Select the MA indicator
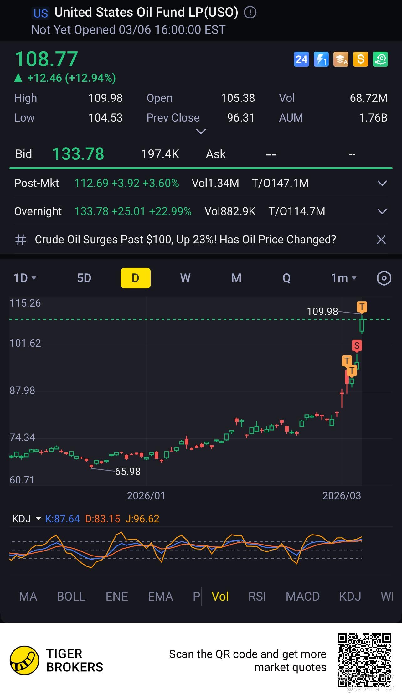The height and width of the screenshot is (698, 402). 28,597
